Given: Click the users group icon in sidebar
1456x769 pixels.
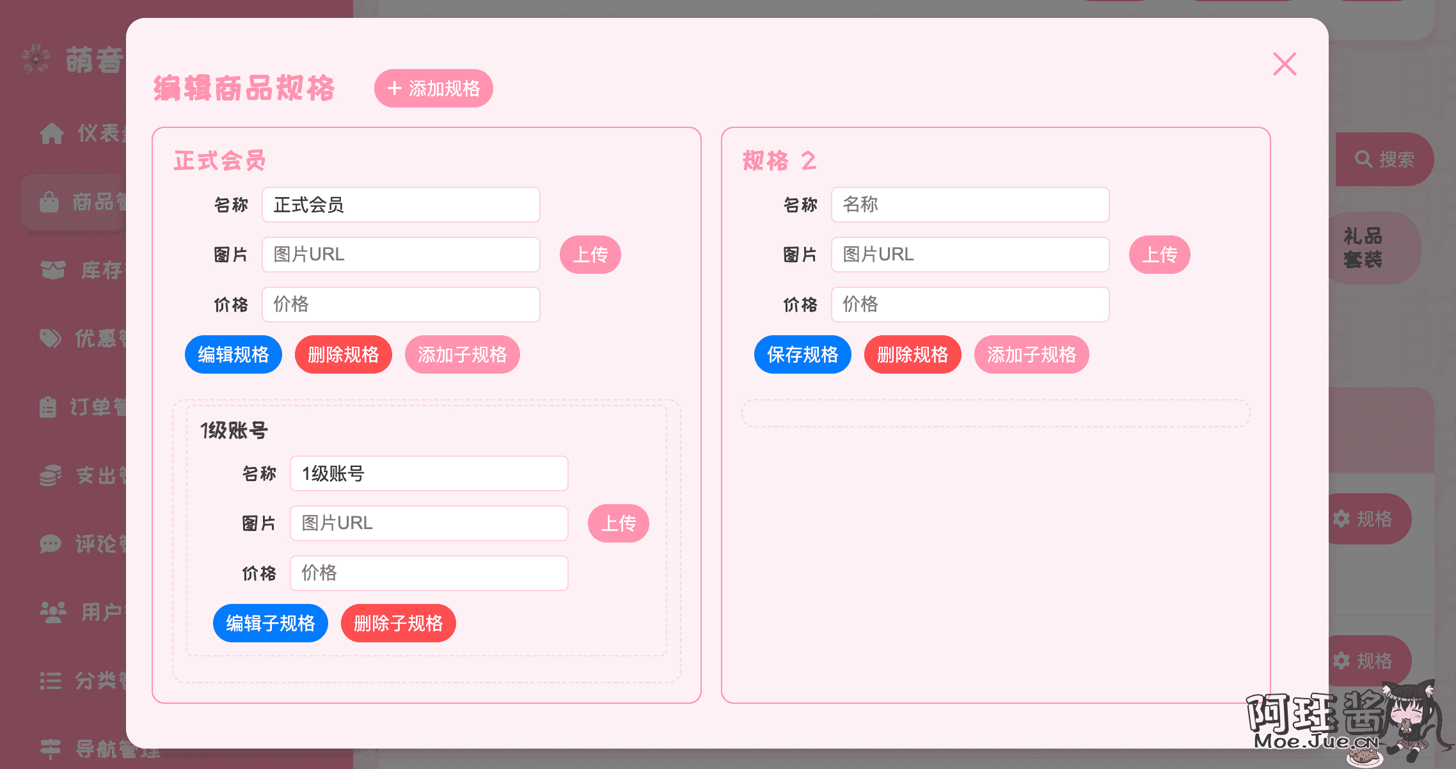Looking at the screenshot, I should click(x=53, y=612).
